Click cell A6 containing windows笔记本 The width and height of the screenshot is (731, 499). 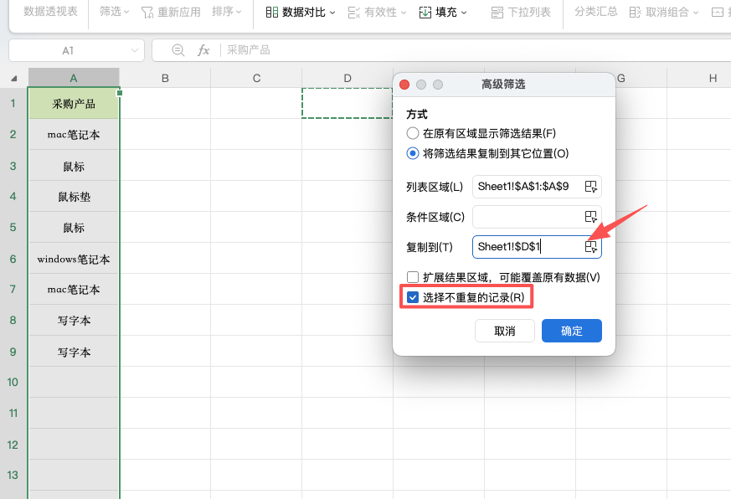pos(74,259)
